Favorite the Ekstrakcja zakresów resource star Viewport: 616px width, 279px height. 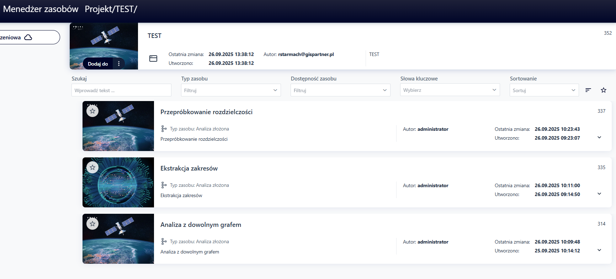(x=92, y=167)
